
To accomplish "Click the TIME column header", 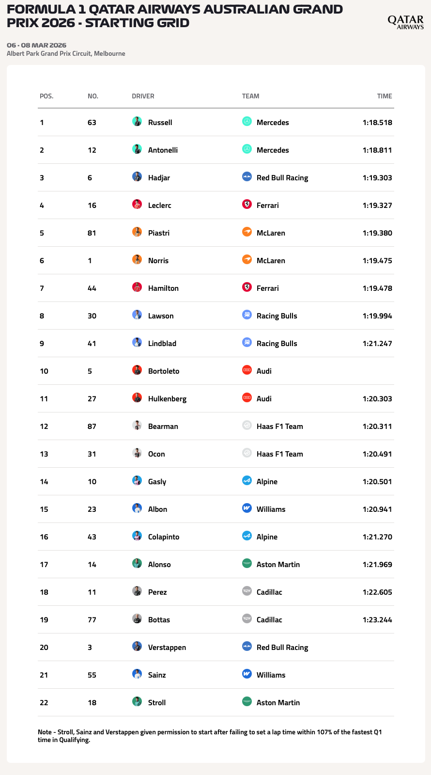I will 385,96.
